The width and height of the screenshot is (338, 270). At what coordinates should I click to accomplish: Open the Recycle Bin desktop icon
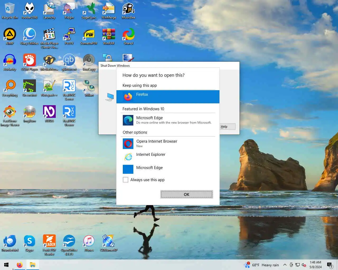(10, 11)
